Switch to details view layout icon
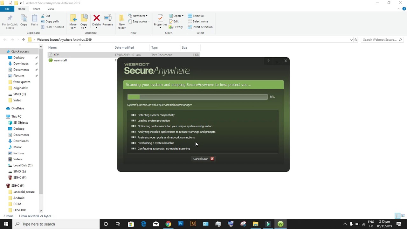The width and height of the screenshot is (407, 229). (397, 216)
